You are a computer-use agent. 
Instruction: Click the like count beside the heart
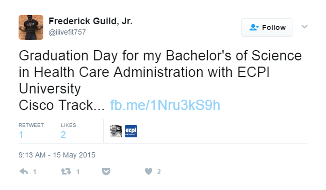pyautogui.click(x=159, y=172)
